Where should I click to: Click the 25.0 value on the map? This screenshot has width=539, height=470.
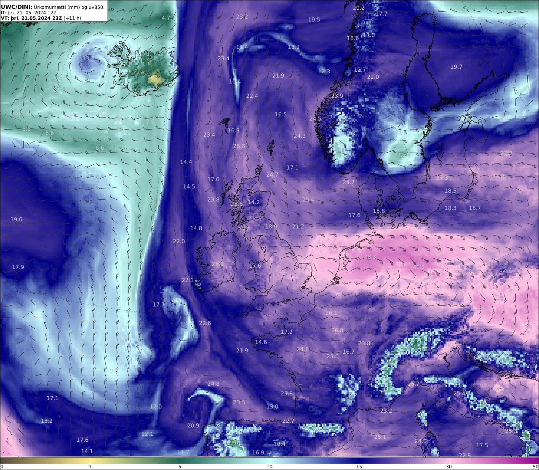tap(333, 356)
